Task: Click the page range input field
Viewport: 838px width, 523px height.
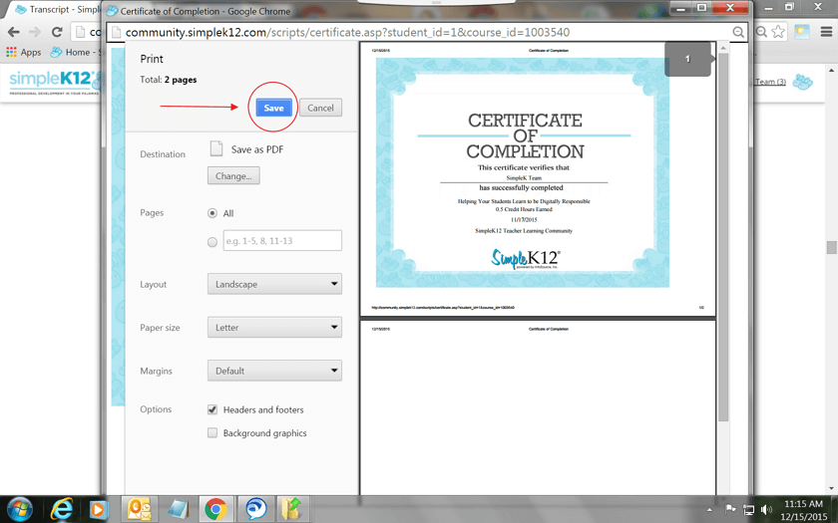Action: point(282,241)
